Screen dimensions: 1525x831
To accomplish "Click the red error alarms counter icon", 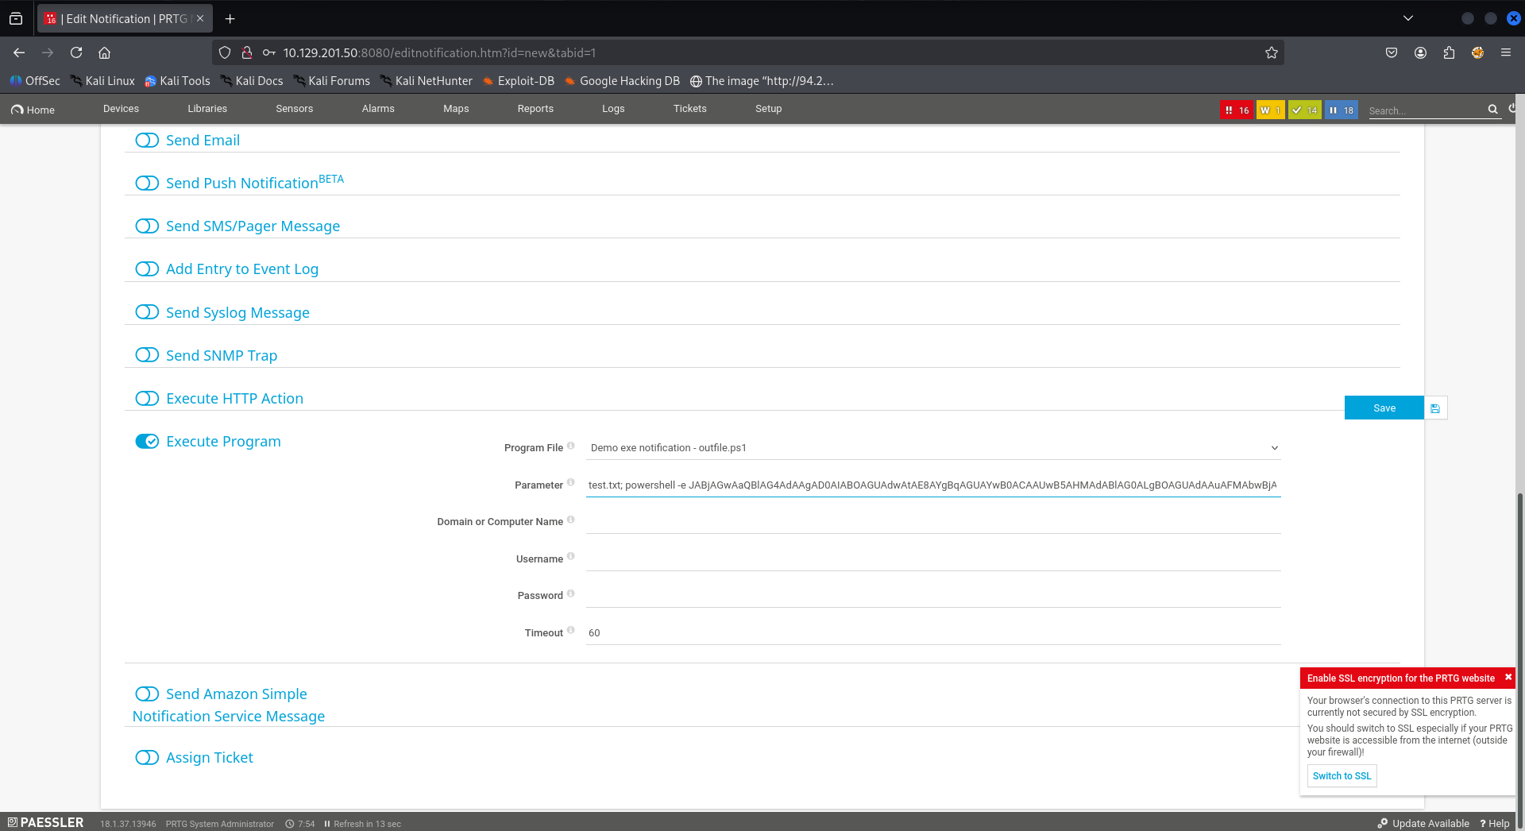I will click(x=1236, y=110).
